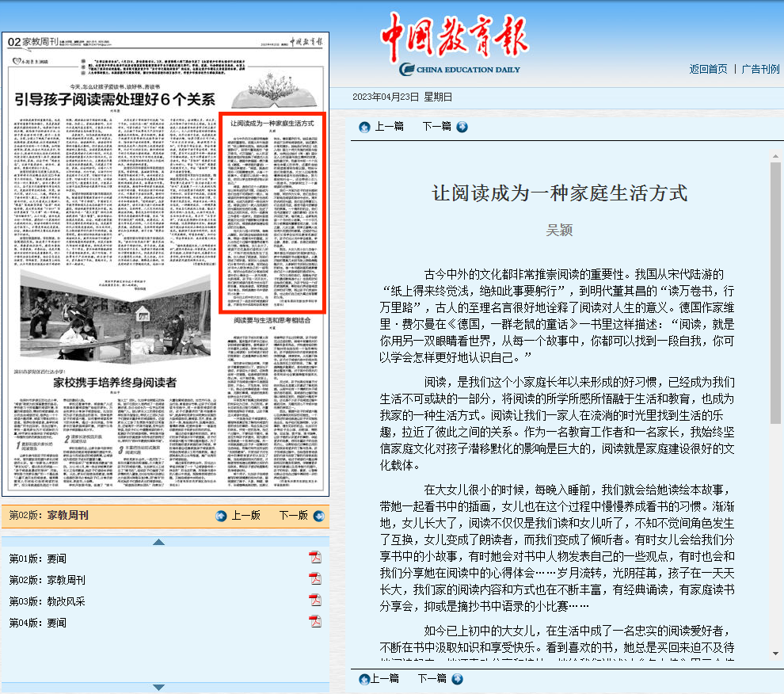
Task: Open the 广告刊例 link
Action: click(x=760, y=69)
